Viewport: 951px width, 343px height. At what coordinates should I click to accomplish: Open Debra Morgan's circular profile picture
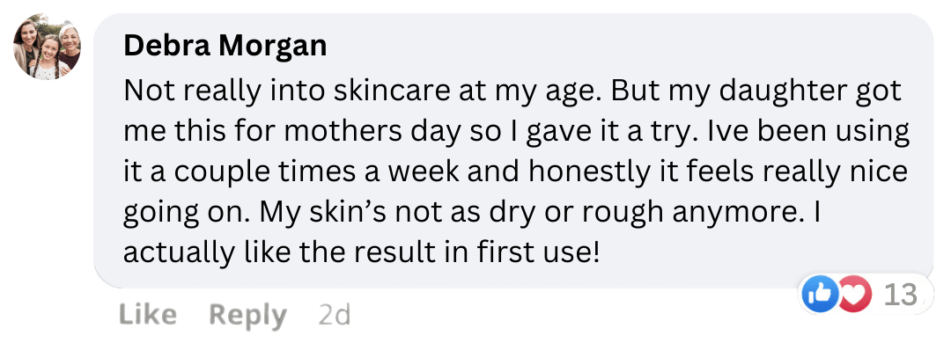click(x=47, y=47)
